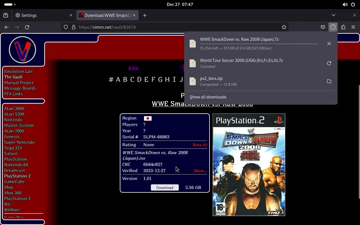The height and width of the screenshot is (225, 360).
Task: Browse games starting with letter A
Action: [x=118, y=80]
